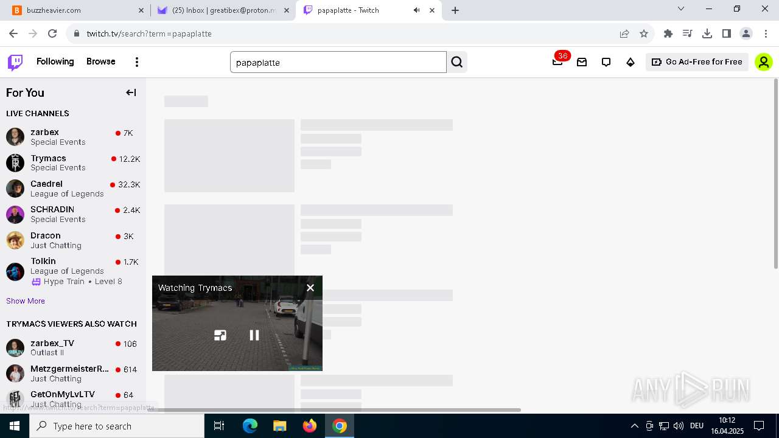Open the three-dot More menu
This screenshot has height=438, width=779.
[x=137, y=62]
